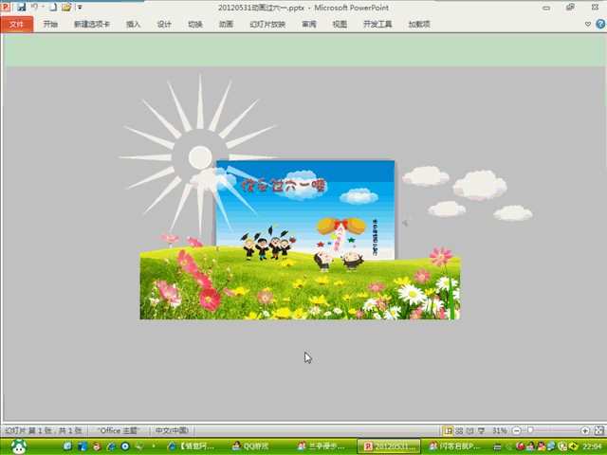Switch to the 审阅 (Review) ribbon tab
The image size is (607, 455).
[309, 24]
